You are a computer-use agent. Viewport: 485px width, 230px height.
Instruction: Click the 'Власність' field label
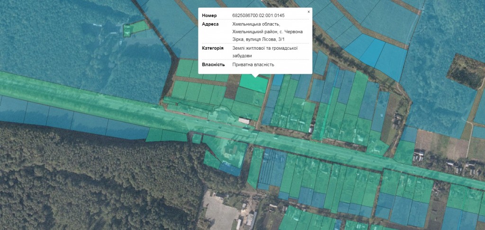tap(213, 64)
